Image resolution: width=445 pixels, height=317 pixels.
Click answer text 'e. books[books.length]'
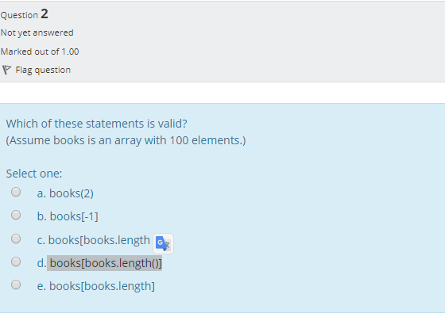[x=96, y=286]
